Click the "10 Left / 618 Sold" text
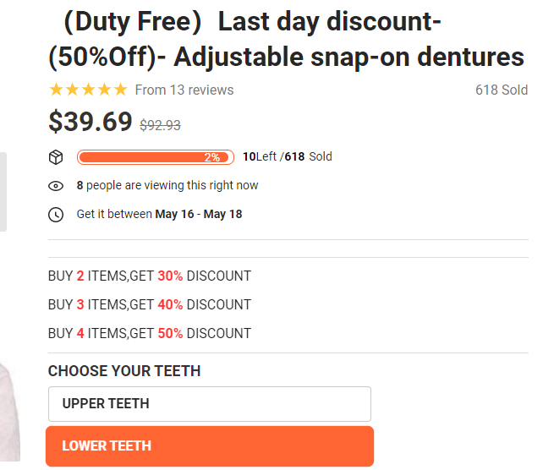Image resolution: width=543 pixels, height=470 pixels. (x=288, y=157)
